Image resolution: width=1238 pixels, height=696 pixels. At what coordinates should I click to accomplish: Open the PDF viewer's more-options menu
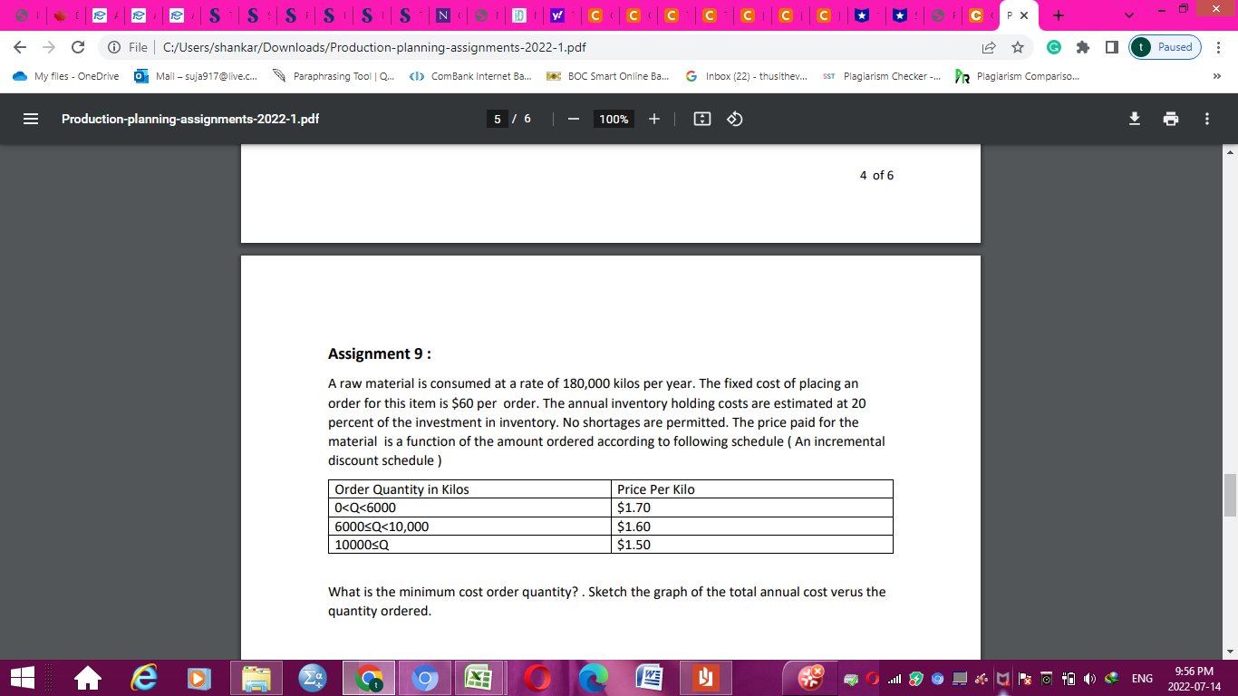(x=1209, y=118)
